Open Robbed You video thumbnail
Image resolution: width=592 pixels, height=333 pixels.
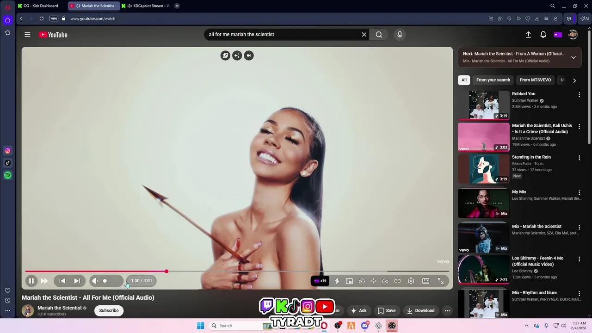tap(483, 105)
